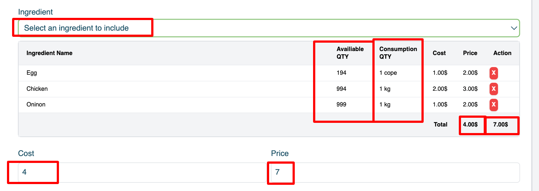Click the Cost column header
This screenshot has height=191, width=539.
click(x=439, y=53)
